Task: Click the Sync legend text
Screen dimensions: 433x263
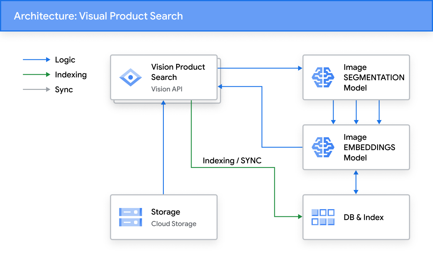Action: [x=64, y=90]
